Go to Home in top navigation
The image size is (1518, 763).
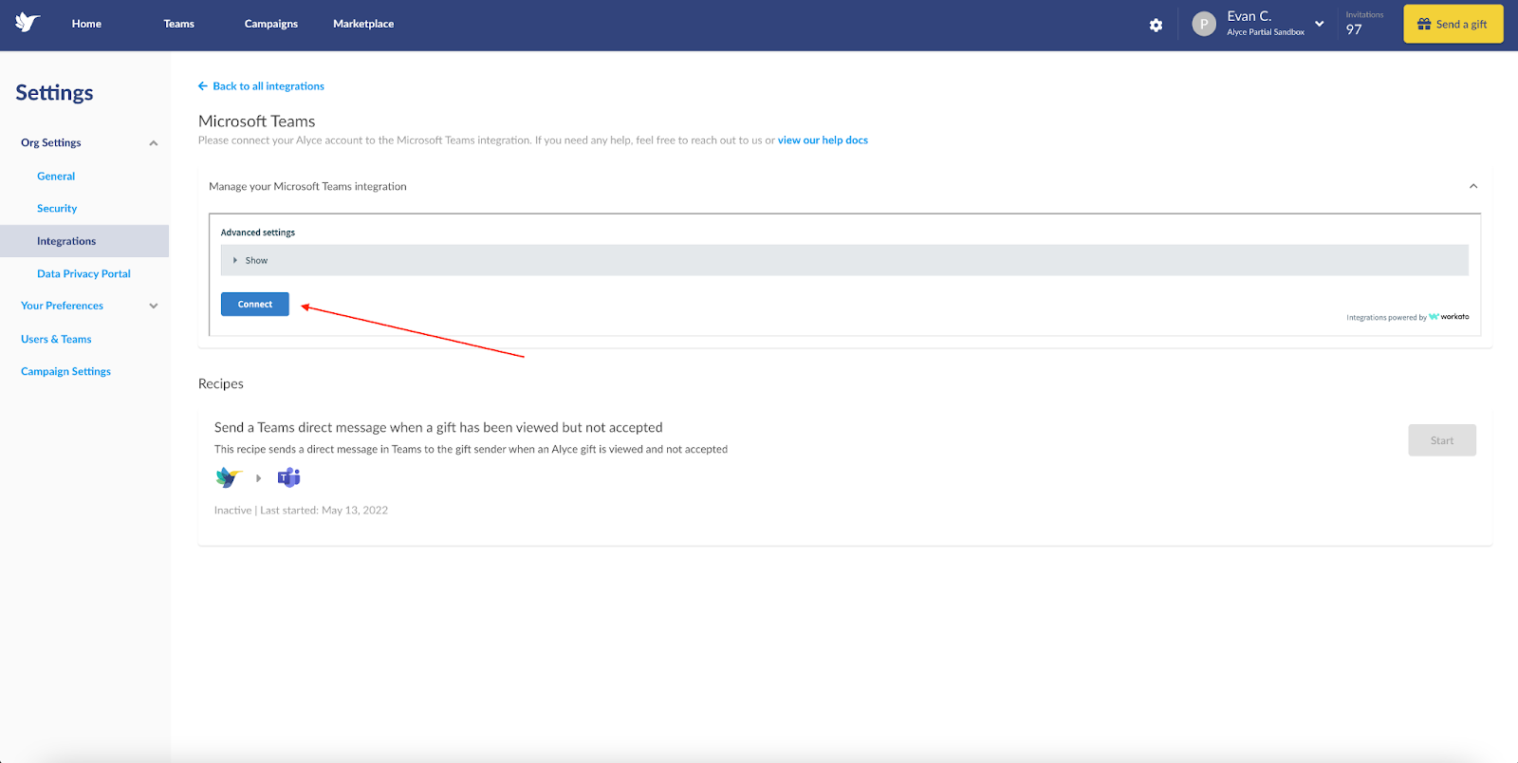click(86, 24)
